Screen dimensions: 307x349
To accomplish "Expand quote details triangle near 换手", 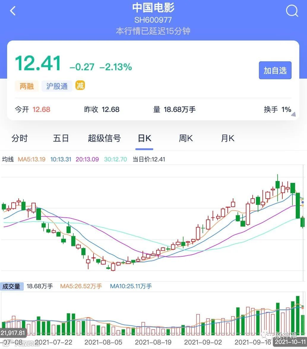I will [x=293, y=114].
